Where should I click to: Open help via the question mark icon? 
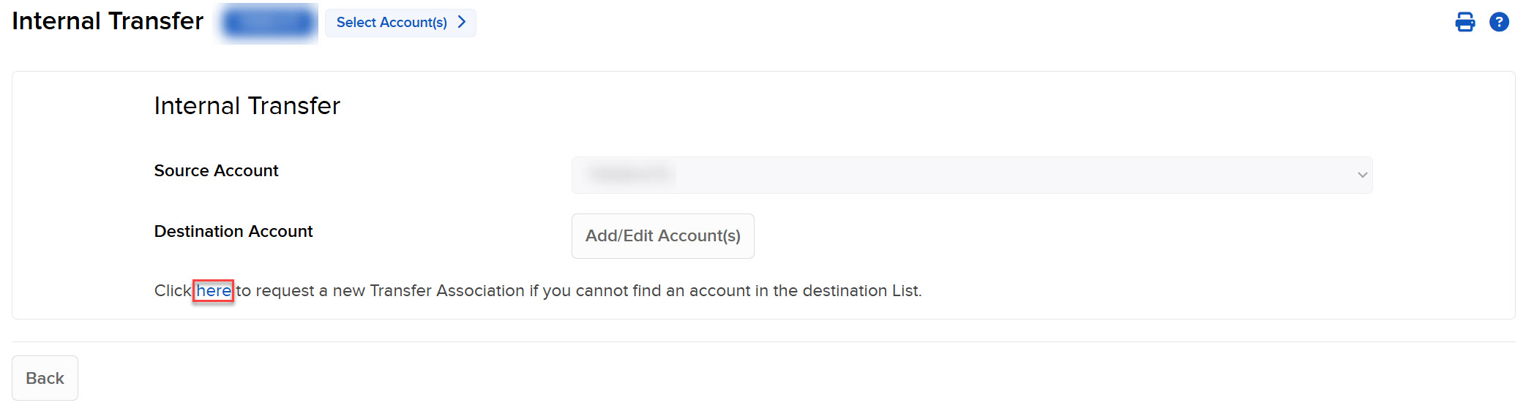tap(1499, 22)
